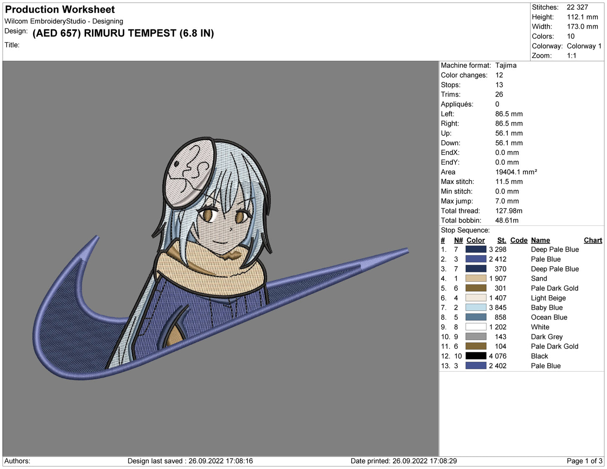Click the 'Authors:' label
607x469 pixels.
(17, 461)
